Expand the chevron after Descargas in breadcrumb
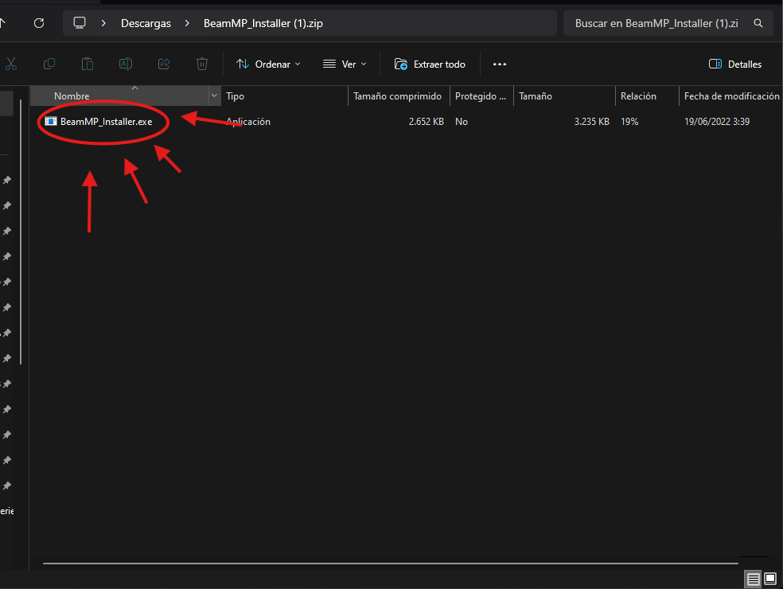The height and width of the screenshot is (589, 783). pos(187,23)
